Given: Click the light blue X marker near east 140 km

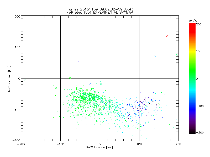Looking at the screenshot, I should (155, 56).
